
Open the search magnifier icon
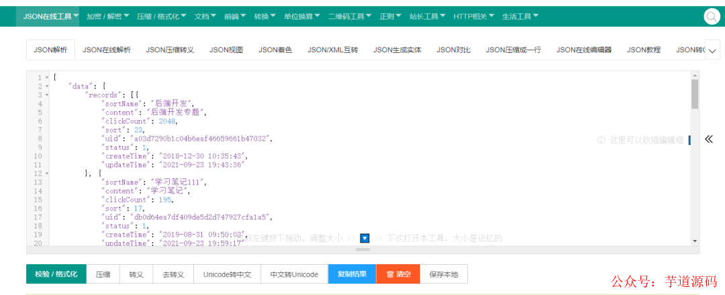(x=711, y=17)
